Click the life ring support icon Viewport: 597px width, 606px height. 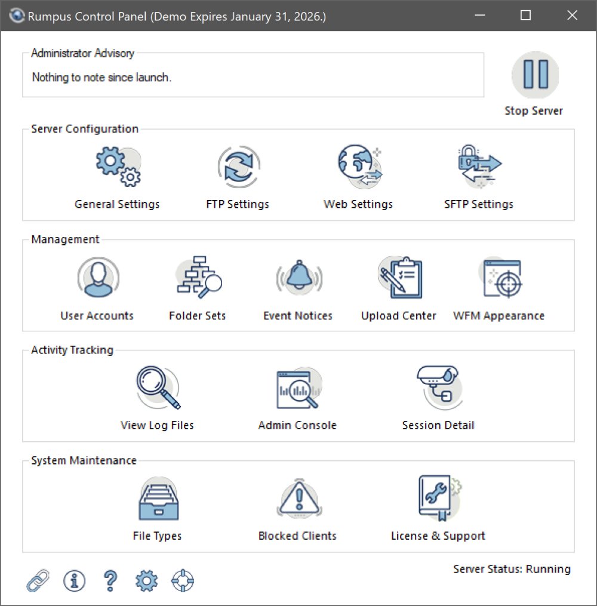(x=183, y=580)
